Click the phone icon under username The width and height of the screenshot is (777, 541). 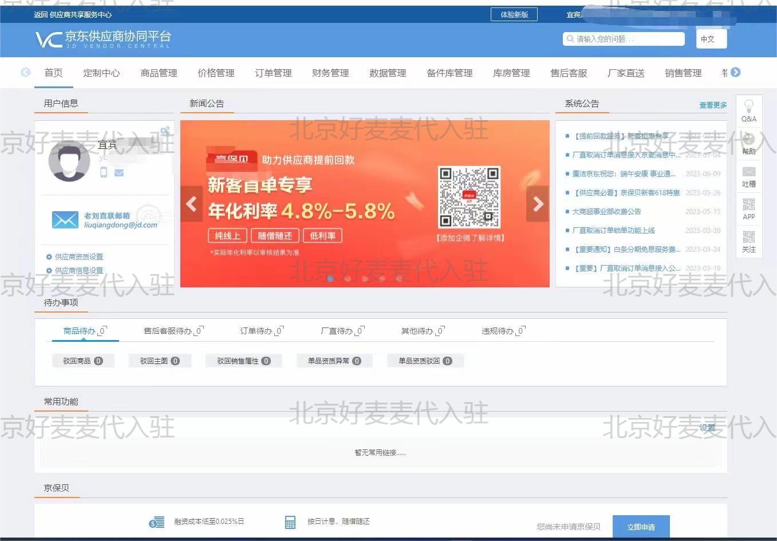104,172
